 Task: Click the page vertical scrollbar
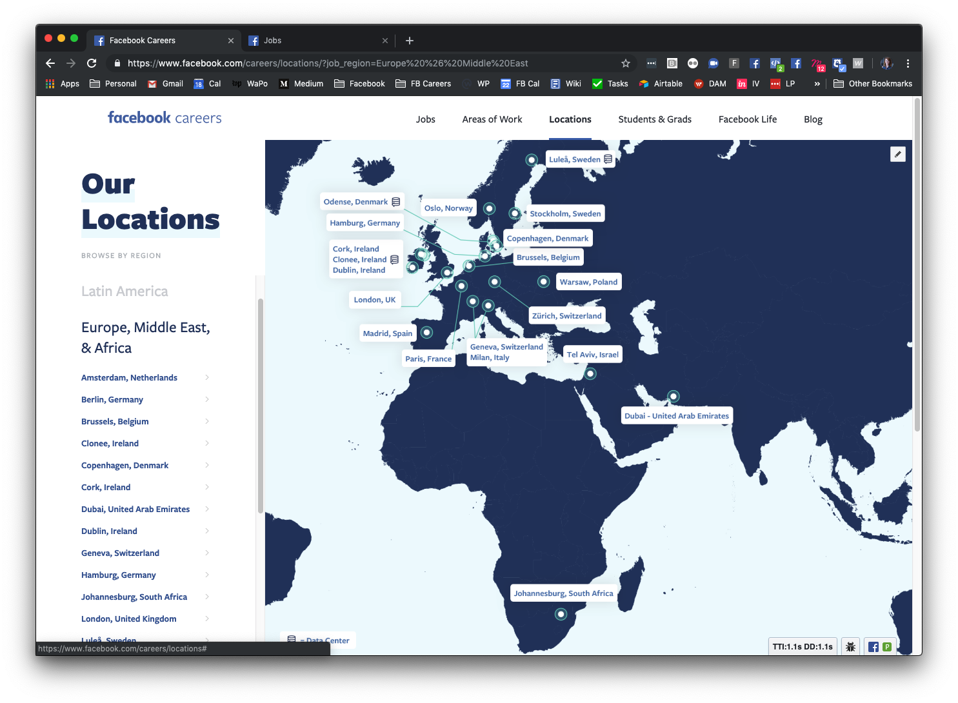[917, 264]
